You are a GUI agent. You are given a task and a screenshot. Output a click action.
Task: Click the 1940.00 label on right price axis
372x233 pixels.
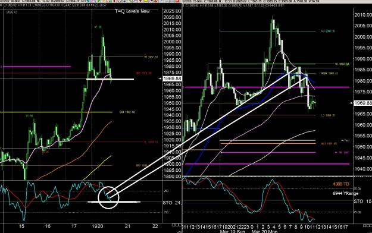click(x=363, y=169)
